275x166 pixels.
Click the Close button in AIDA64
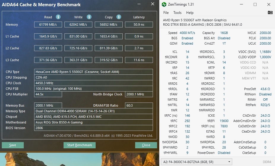click(146, 145)
